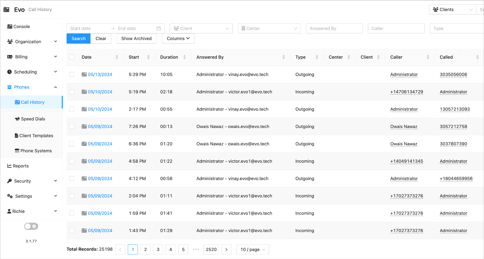Click the Settings gears icon
The image size is (484, 259).
(10, 196)
